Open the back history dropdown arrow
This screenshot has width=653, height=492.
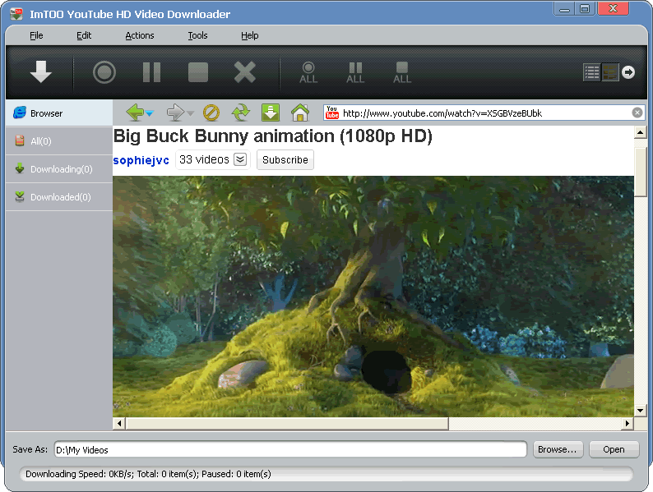tap(150, 113)
